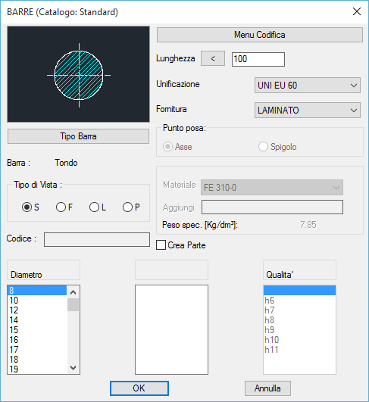The image size is (369, 402).
Task: Open the Unificazione dropdown showing UNI EU 60
Action: point(308,85)
